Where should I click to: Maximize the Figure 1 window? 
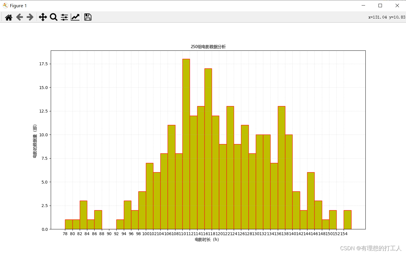coord(380,6)
